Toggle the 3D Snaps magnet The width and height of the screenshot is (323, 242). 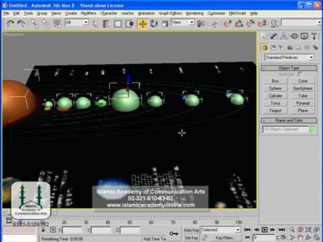click(x=227, y=24)
